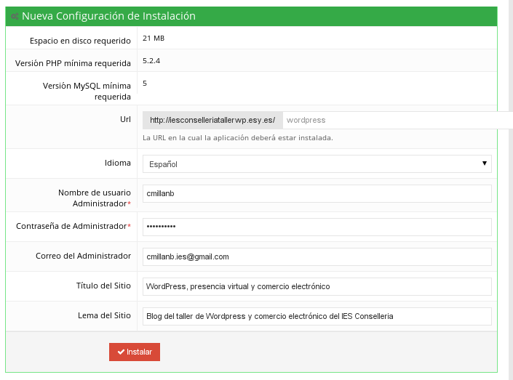Click the checkmark icon on the Instalar button
This screenshot has width=513, height=380.
(x=121, y=352)
